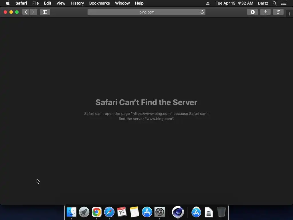Open the Bookmarks menu
The width and height of the screenshot is (293, 220).
tap(99, 3)
